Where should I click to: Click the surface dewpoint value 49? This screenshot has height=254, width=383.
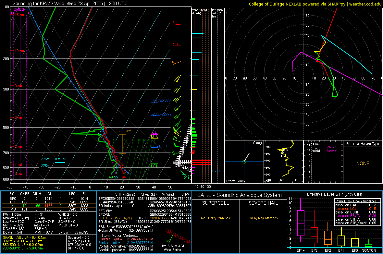111,177
